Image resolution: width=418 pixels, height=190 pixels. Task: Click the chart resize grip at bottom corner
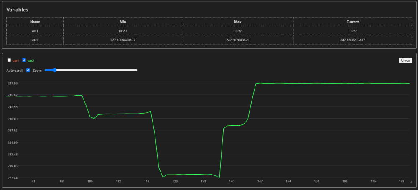click(411, 182)
